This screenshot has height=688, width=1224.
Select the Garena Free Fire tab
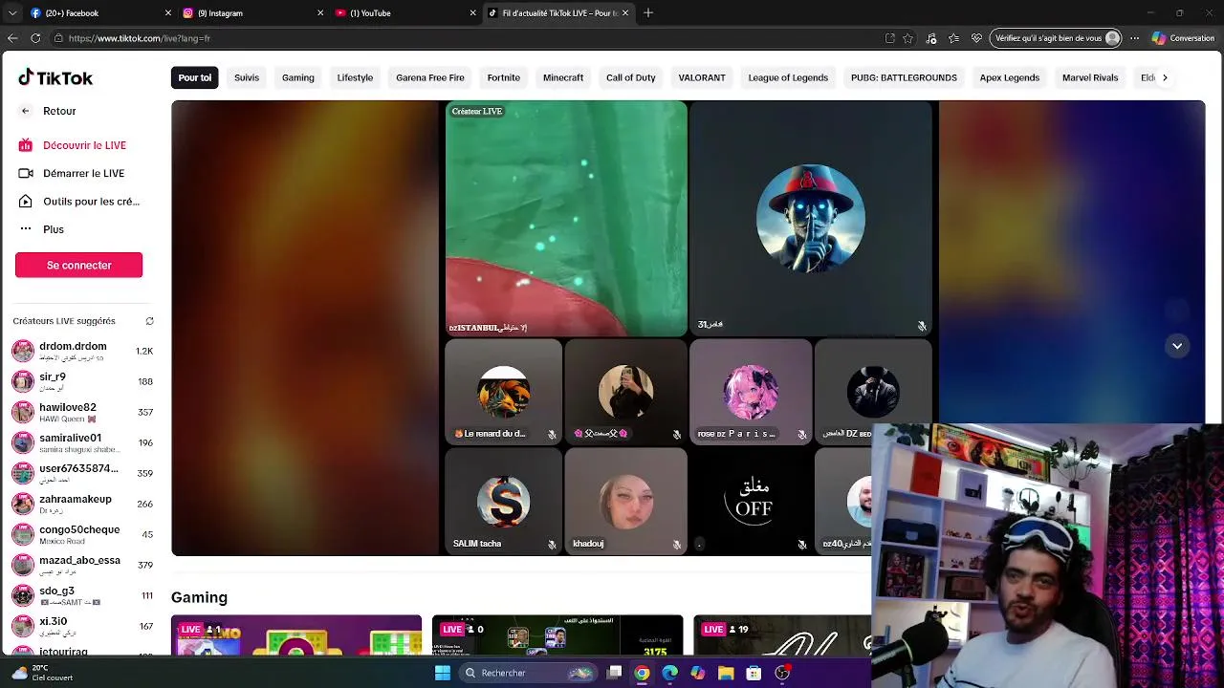click(430, 77)
